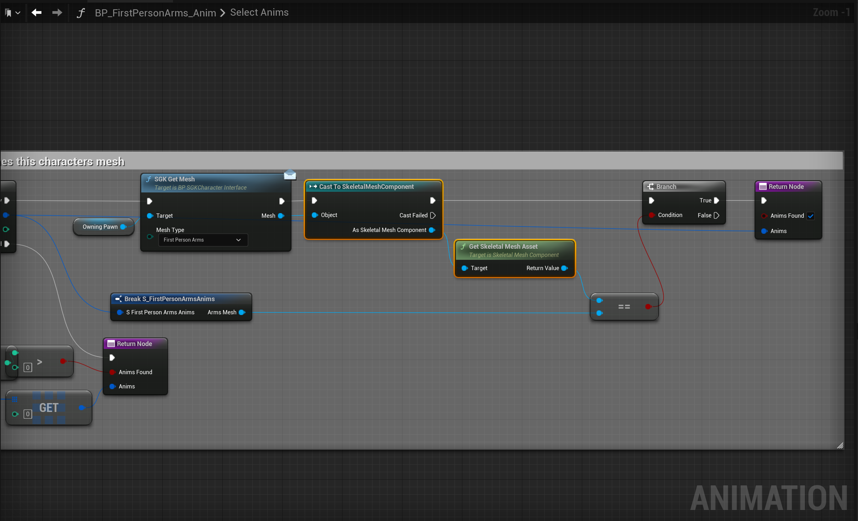Click the function icon beside BP_FirstPersonArms_Anim
The height and width of the screenshot is (521, 858).
pyautogui.click(x=81, y=13)
